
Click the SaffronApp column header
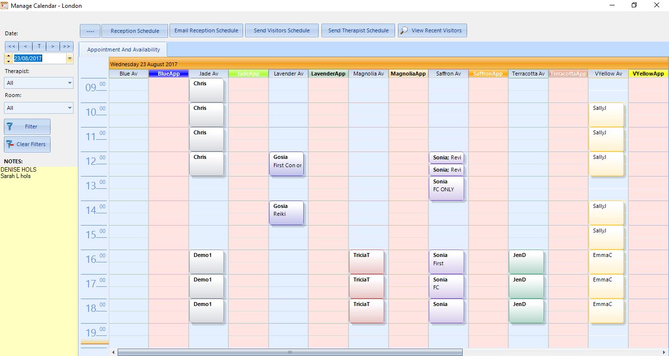pyautogui.click(x=488, y=74)
